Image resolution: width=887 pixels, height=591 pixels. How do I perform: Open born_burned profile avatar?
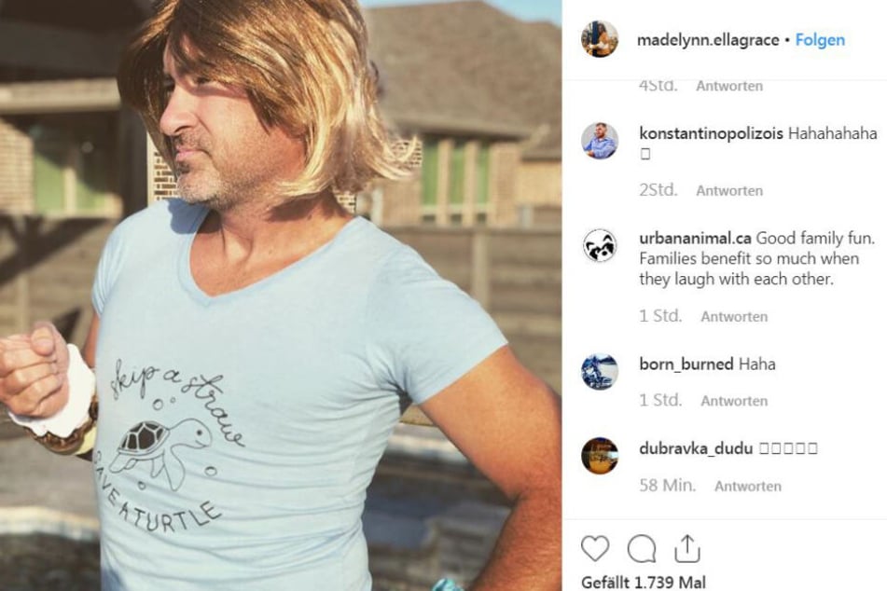600,372
